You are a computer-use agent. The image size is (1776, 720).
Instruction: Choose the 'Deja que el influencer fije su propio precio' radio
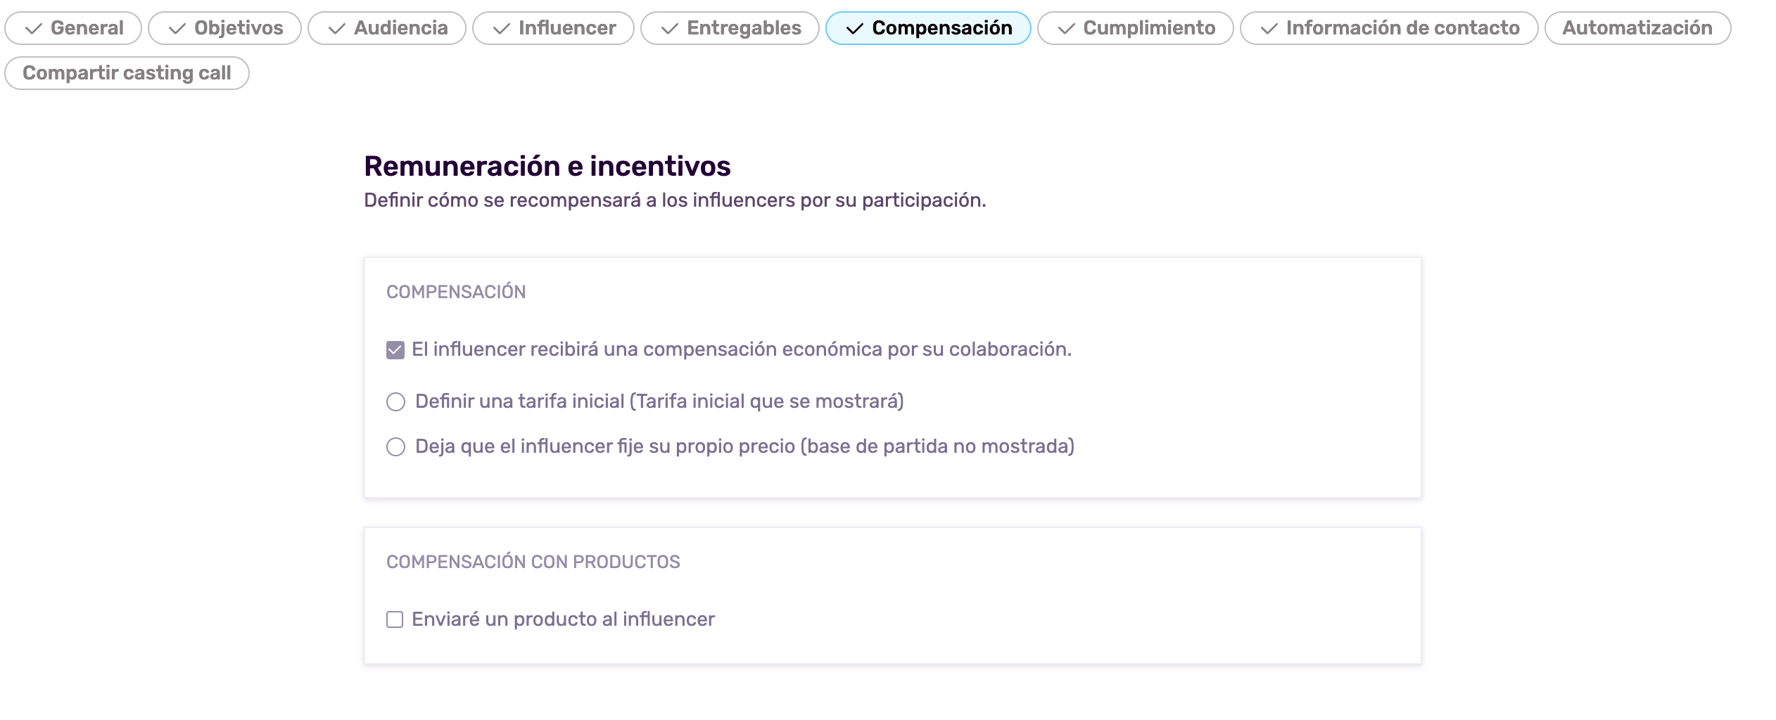point(396,447)
